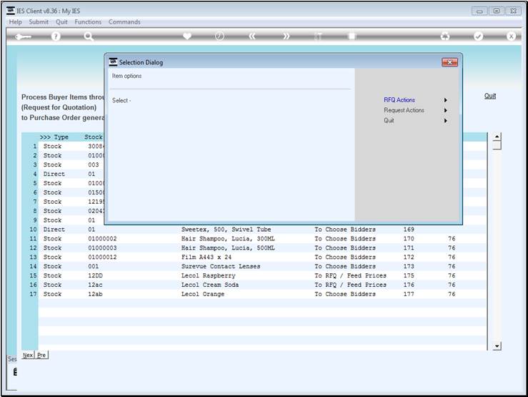The width and height of the screenshot is (528, 397).
Task: Click To RFQ / Feed Prices for 176
Action: (x=351, y=285)
